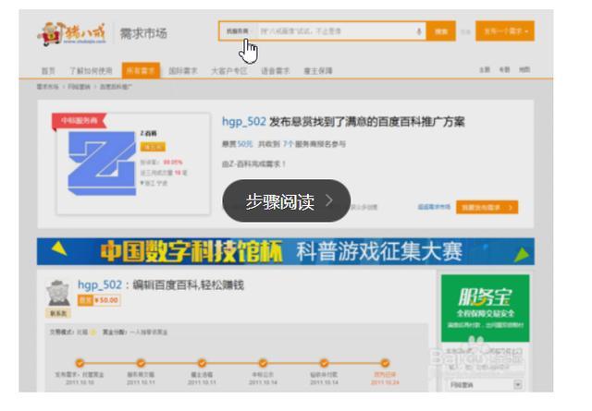Click the final timeline checkpoint with red date

385,363
